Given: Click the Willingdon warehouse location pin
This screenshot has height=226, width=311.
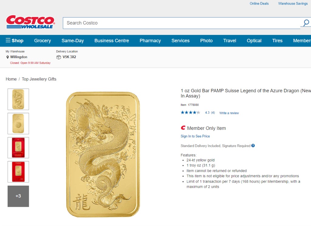Looking at the screenshot, I should 8,57.
